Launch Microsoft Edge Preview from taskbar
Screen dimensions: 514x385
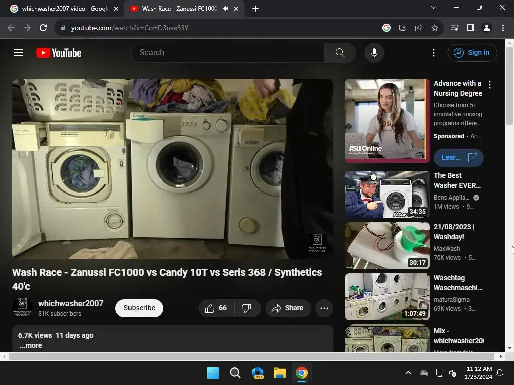click(258, 373)
